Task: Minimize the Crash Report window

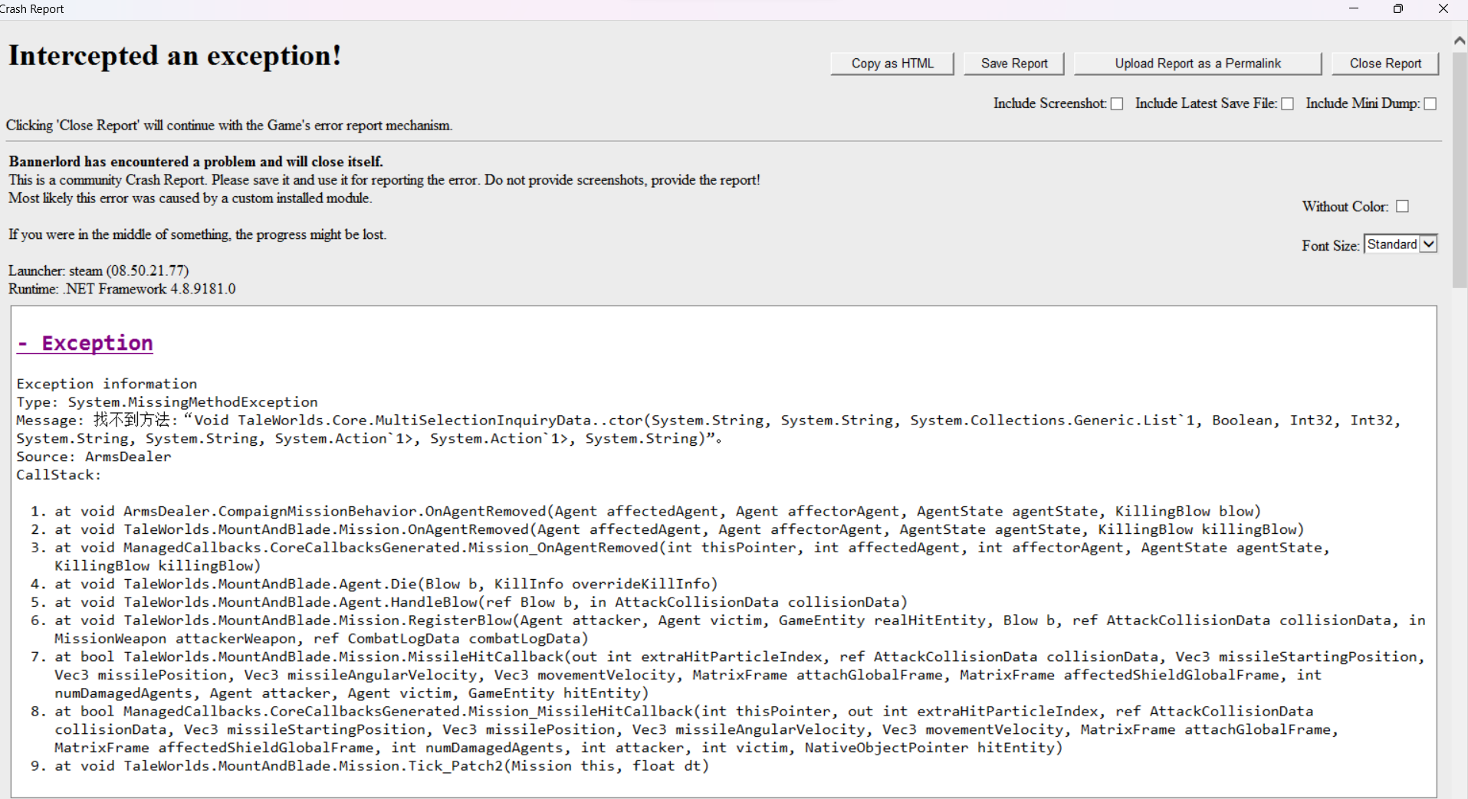Action: tap(1354, 9)
